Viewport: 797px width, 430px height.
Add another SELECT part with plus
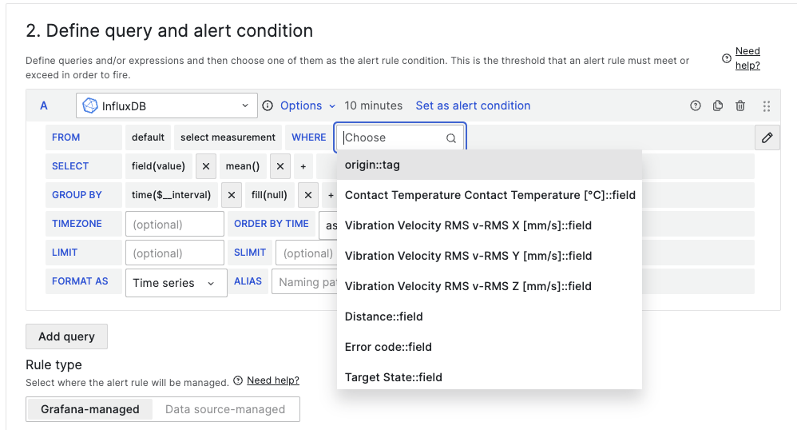(303, 166)
